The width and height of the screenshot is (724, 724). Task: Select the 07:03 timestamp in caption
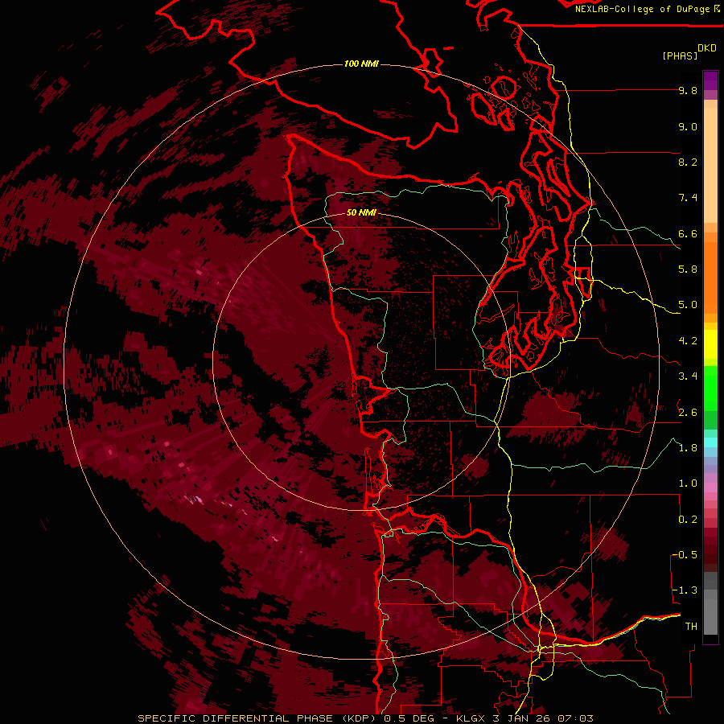(575, 718)
